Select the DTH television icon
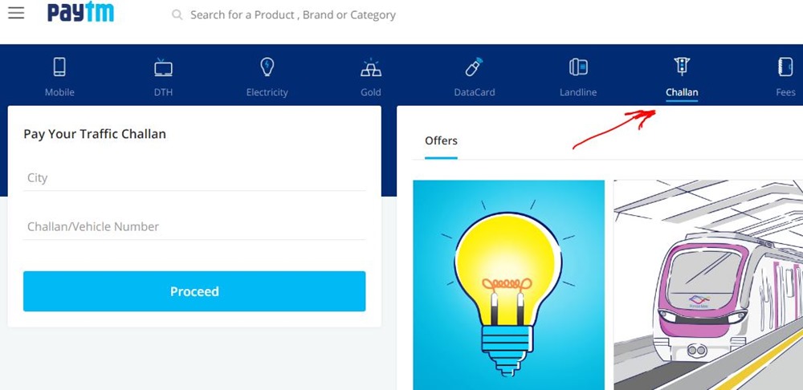The image size is (803, 390). pos(163,67)
